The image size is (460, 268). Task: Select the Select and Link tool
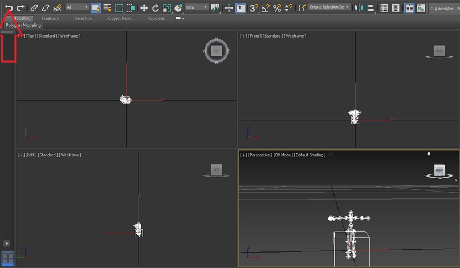[34, 7]
